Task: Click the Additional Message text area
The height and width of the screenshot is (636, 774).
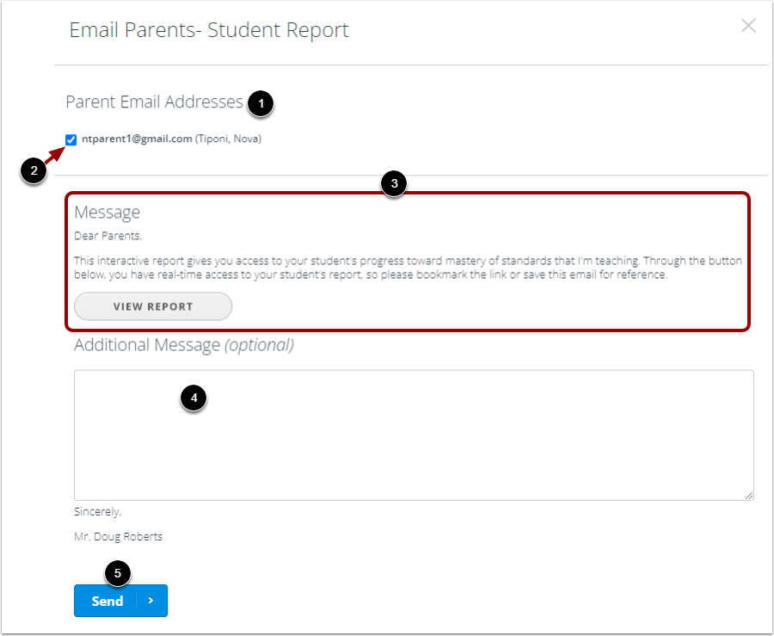Action: point(413,435)
